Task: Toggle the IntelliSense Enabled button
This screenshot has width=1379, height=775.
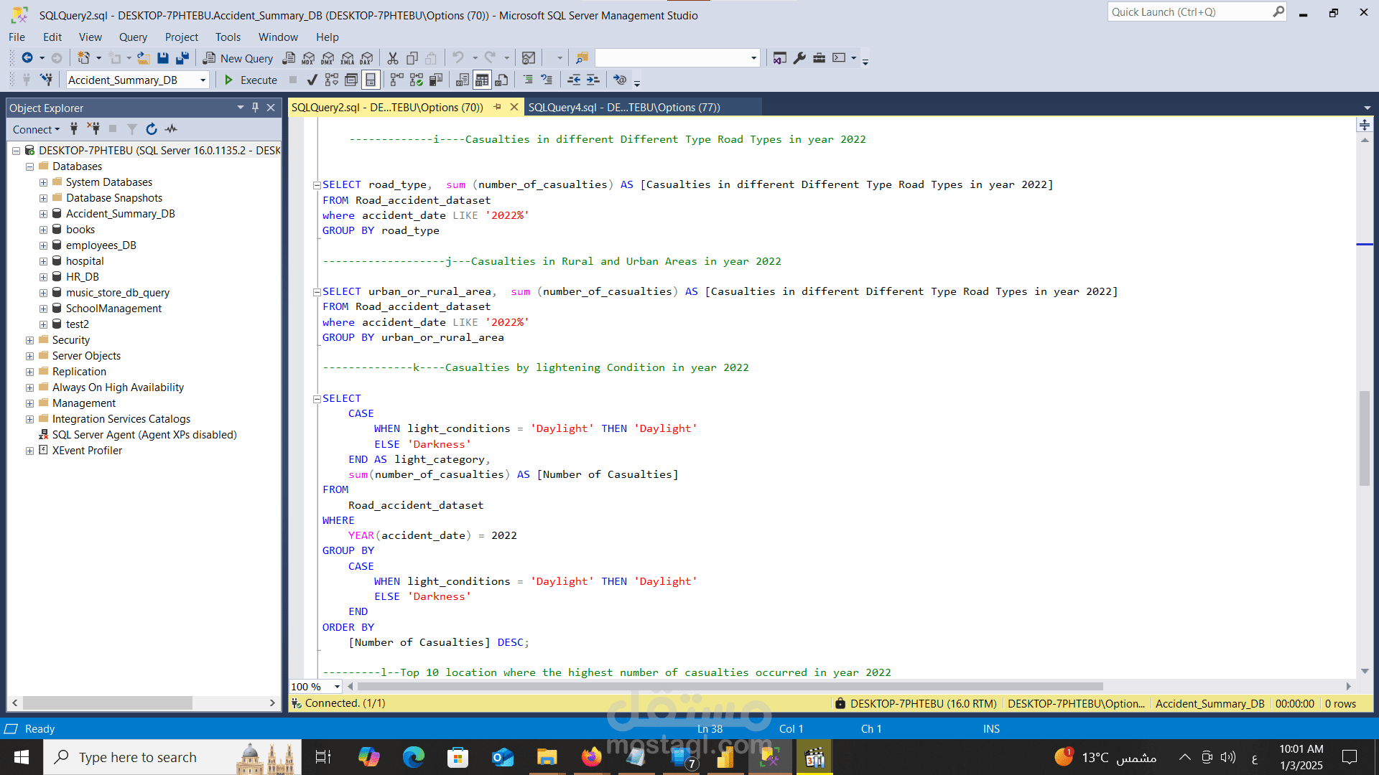Action: coord(371,80)
